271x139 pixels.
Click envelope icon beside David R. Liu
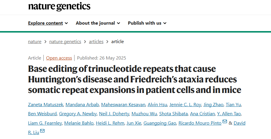[x=42, y=131]
